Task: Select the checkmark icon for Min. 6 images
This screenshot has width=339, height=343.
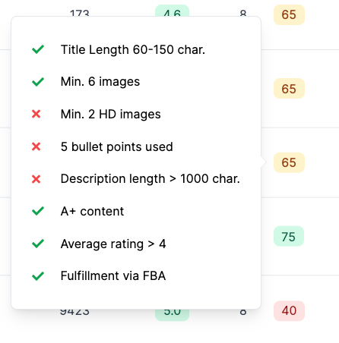Action: point(38,82)
